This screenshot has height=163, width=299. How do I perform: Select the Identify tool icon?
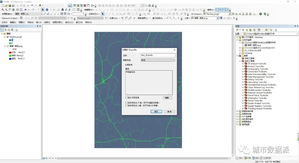coord(47,9)
